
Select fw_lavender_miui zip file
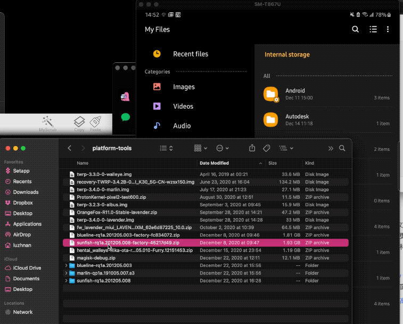point(205,228)
